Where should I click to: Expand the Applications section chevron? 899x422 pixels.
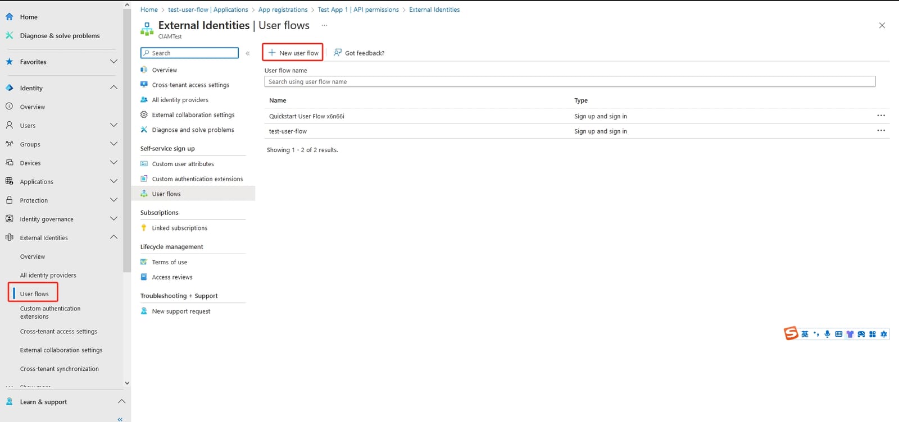tap(113, 181)
